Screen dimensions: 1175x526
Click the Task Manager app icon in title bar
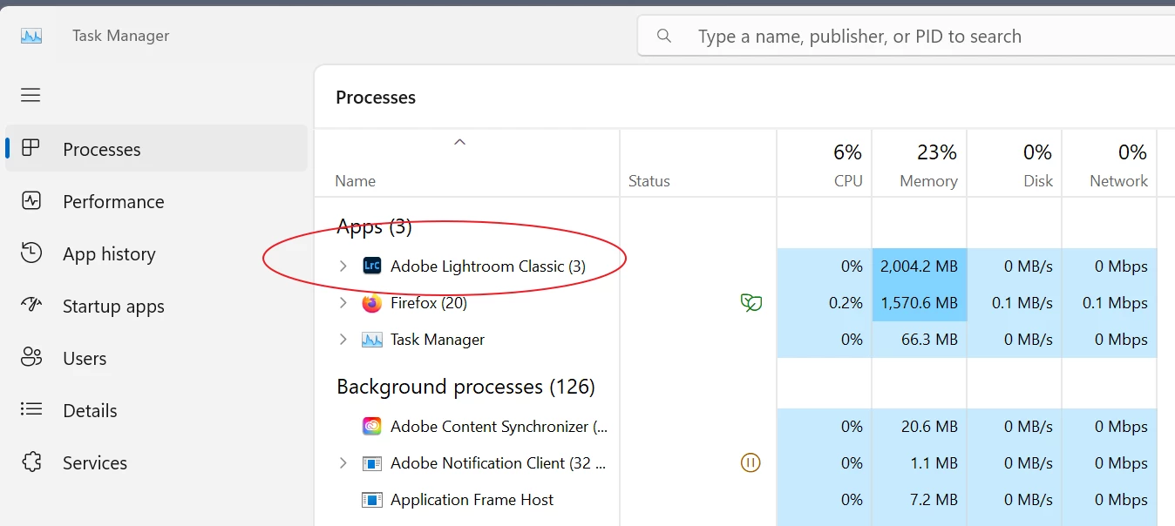click(31, 36)
